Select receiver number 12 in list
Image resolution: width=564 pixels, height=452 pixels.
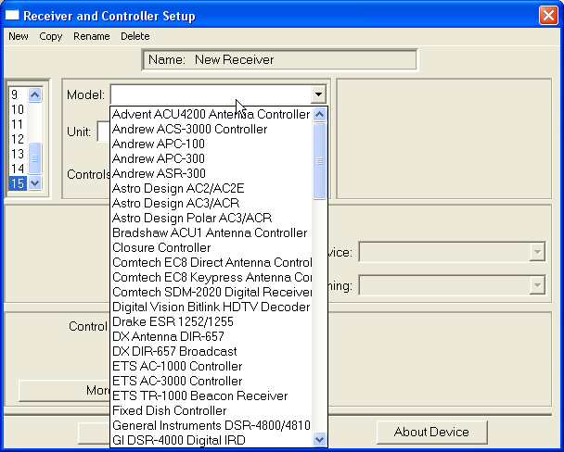click(x=17, y=139)
